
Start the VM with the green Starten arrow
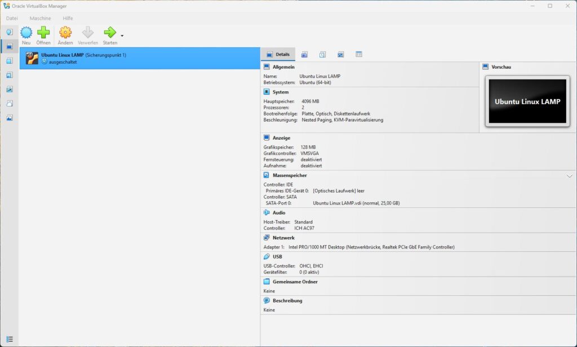pyautogui.click(x=110, y=33)
